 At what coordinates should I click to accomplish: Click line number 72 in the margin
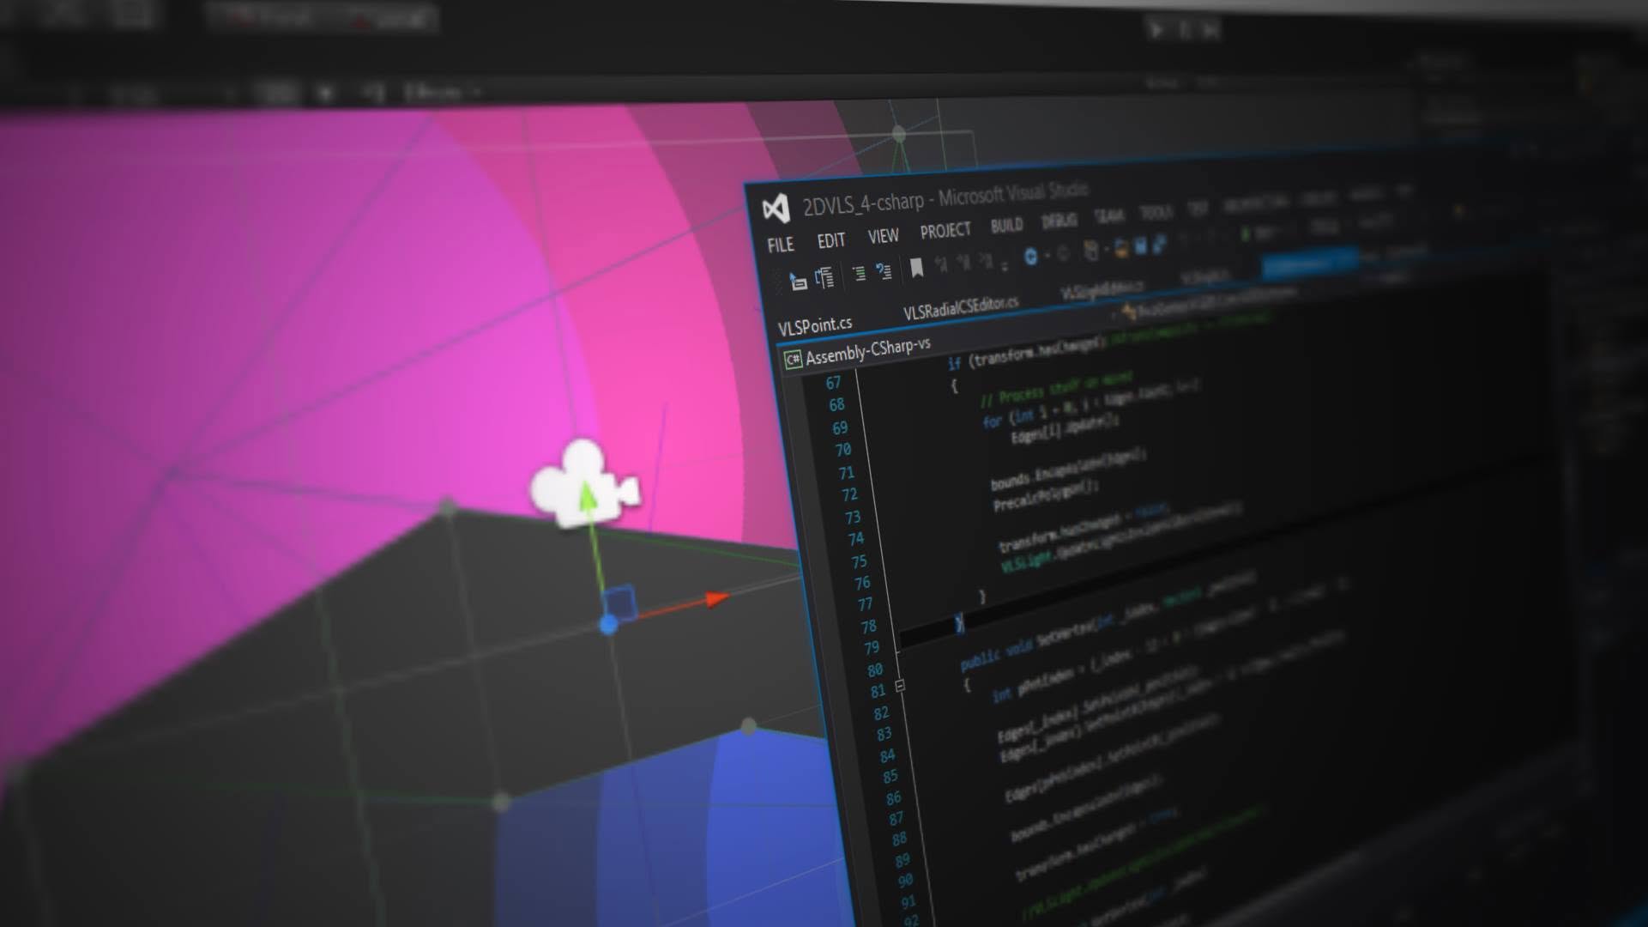849,495
